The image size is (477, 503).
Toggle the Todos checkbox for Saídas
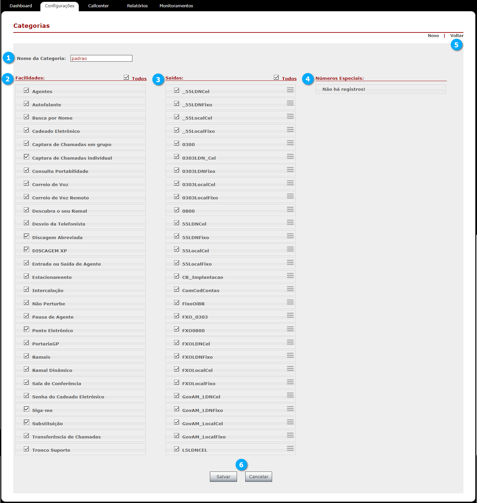[x=276, y=77]
